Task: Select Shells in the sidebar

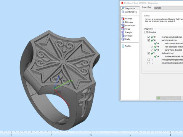Action: click(x=127, y=39)
